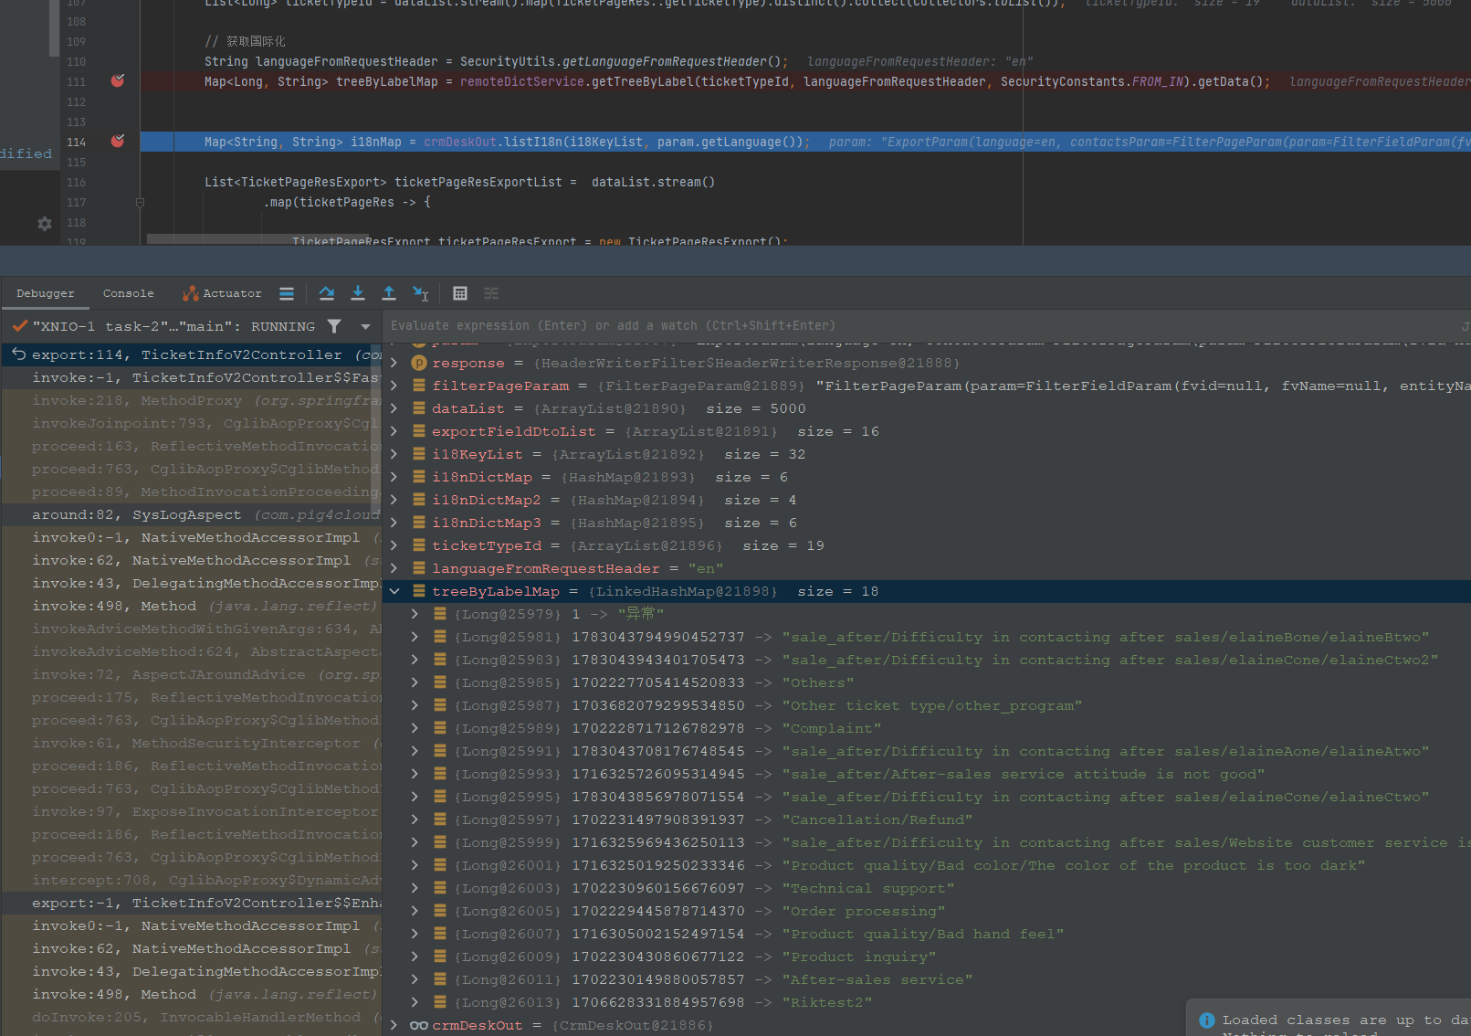Expand the map entry with value "Others"
The height and width of the screenshot is (1036, 1471).
(415, 682)
